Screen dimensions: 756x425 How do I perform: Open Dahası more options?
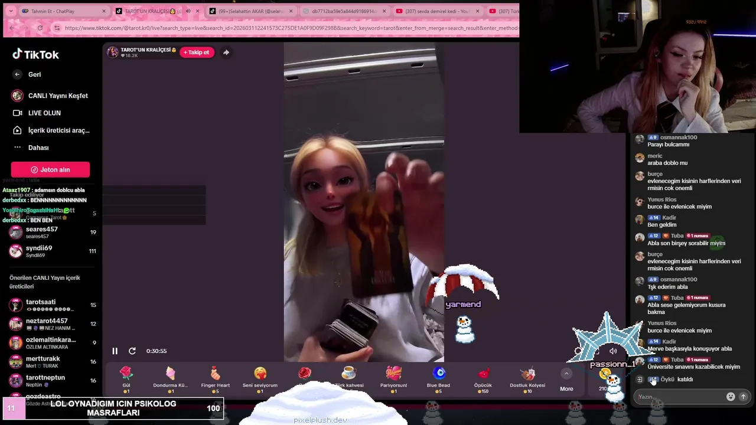[31, 148]
